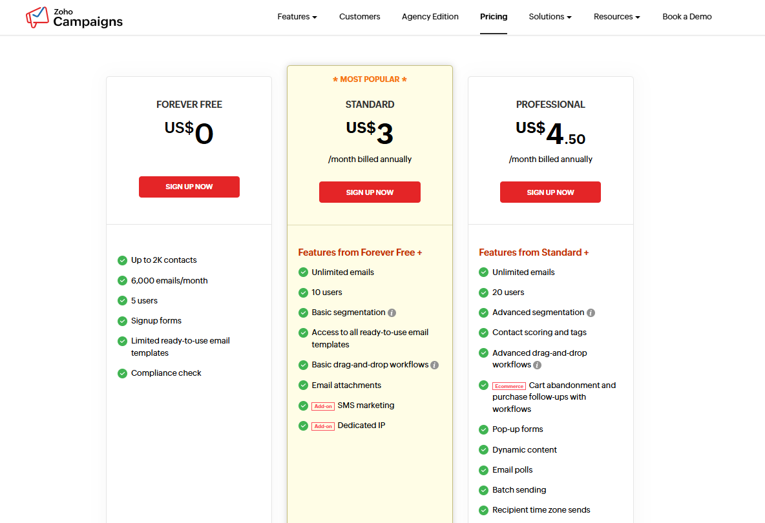Click the STANDARD plan heading

(370, 105)
